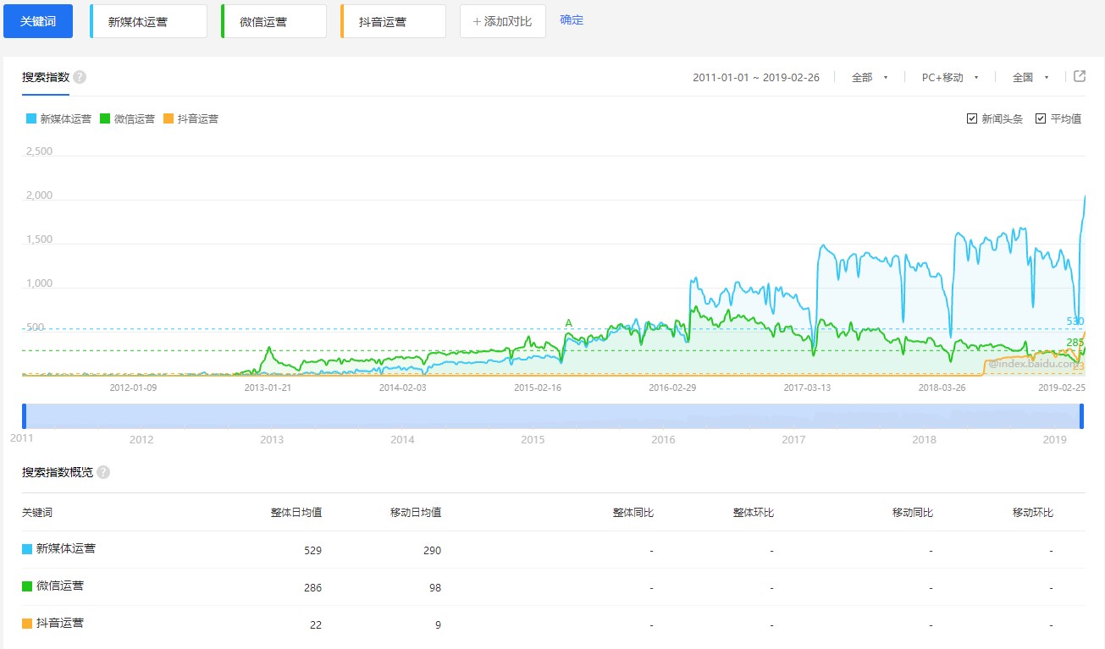Click the 移动日均值 column header
The image size is (1105, 649).
click(x=416, y=513)
